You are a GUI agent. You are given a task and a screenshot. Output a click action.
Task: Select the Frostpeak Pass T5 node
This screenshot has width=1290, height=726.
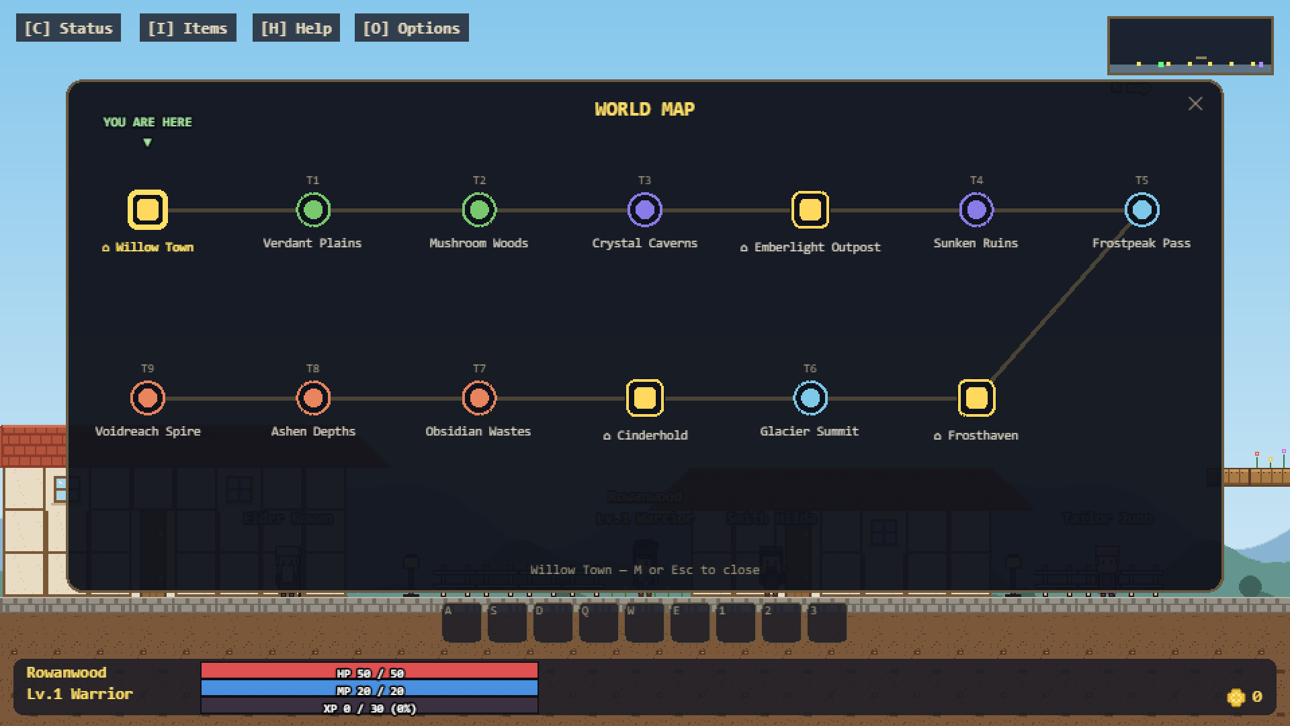click(1142, 210)
